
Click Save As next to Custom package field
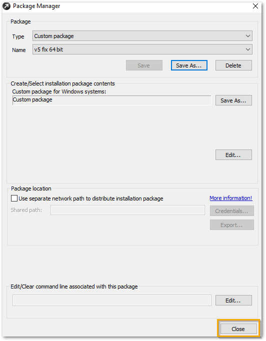click(233, 100)
